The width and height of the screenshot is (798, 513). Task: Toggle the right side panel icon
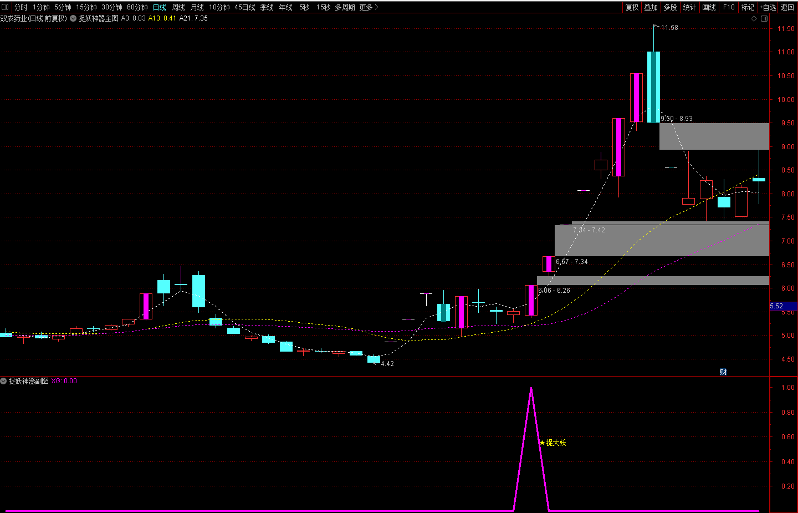[764, 18]
